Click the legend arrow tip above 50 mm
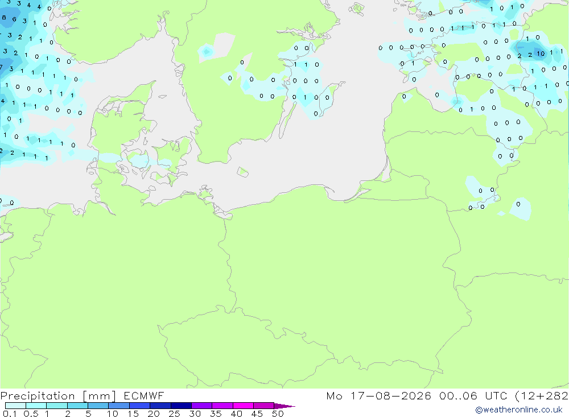569x417 pixels. click(284, 406)
